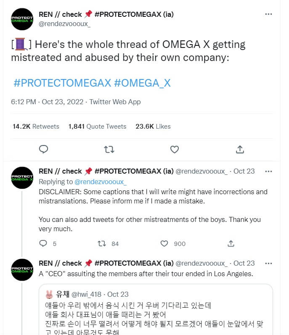The image size is (289, 335).
Task: Reply to the DISCLAIMER tweet
Action: 43,243
